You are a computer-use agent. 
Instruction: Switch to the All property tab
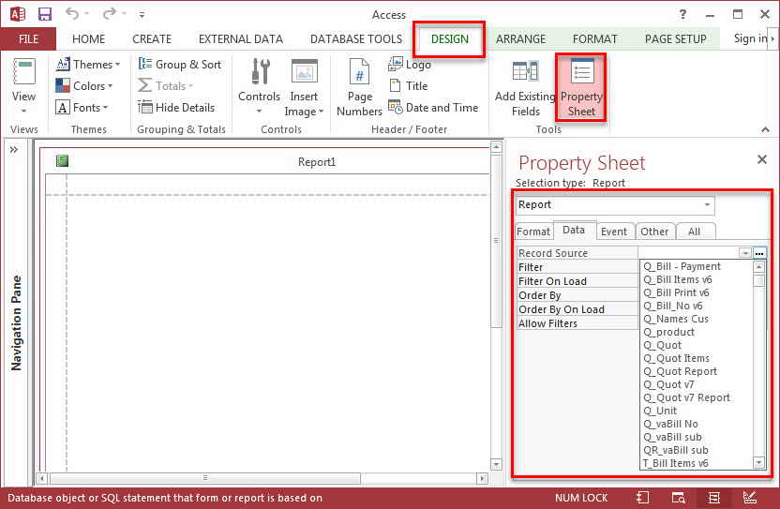click(695, 232)
